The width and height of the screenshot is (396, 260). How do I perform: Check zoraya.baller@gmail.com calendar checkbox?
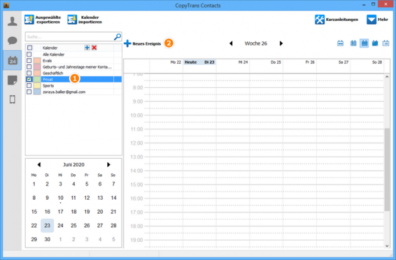tap(30, 92)
